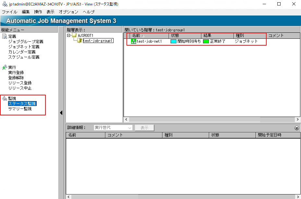Select test-job-group1 in hierarchy tree
This screenshot has width=301, height=199.
tap(98, 40)
